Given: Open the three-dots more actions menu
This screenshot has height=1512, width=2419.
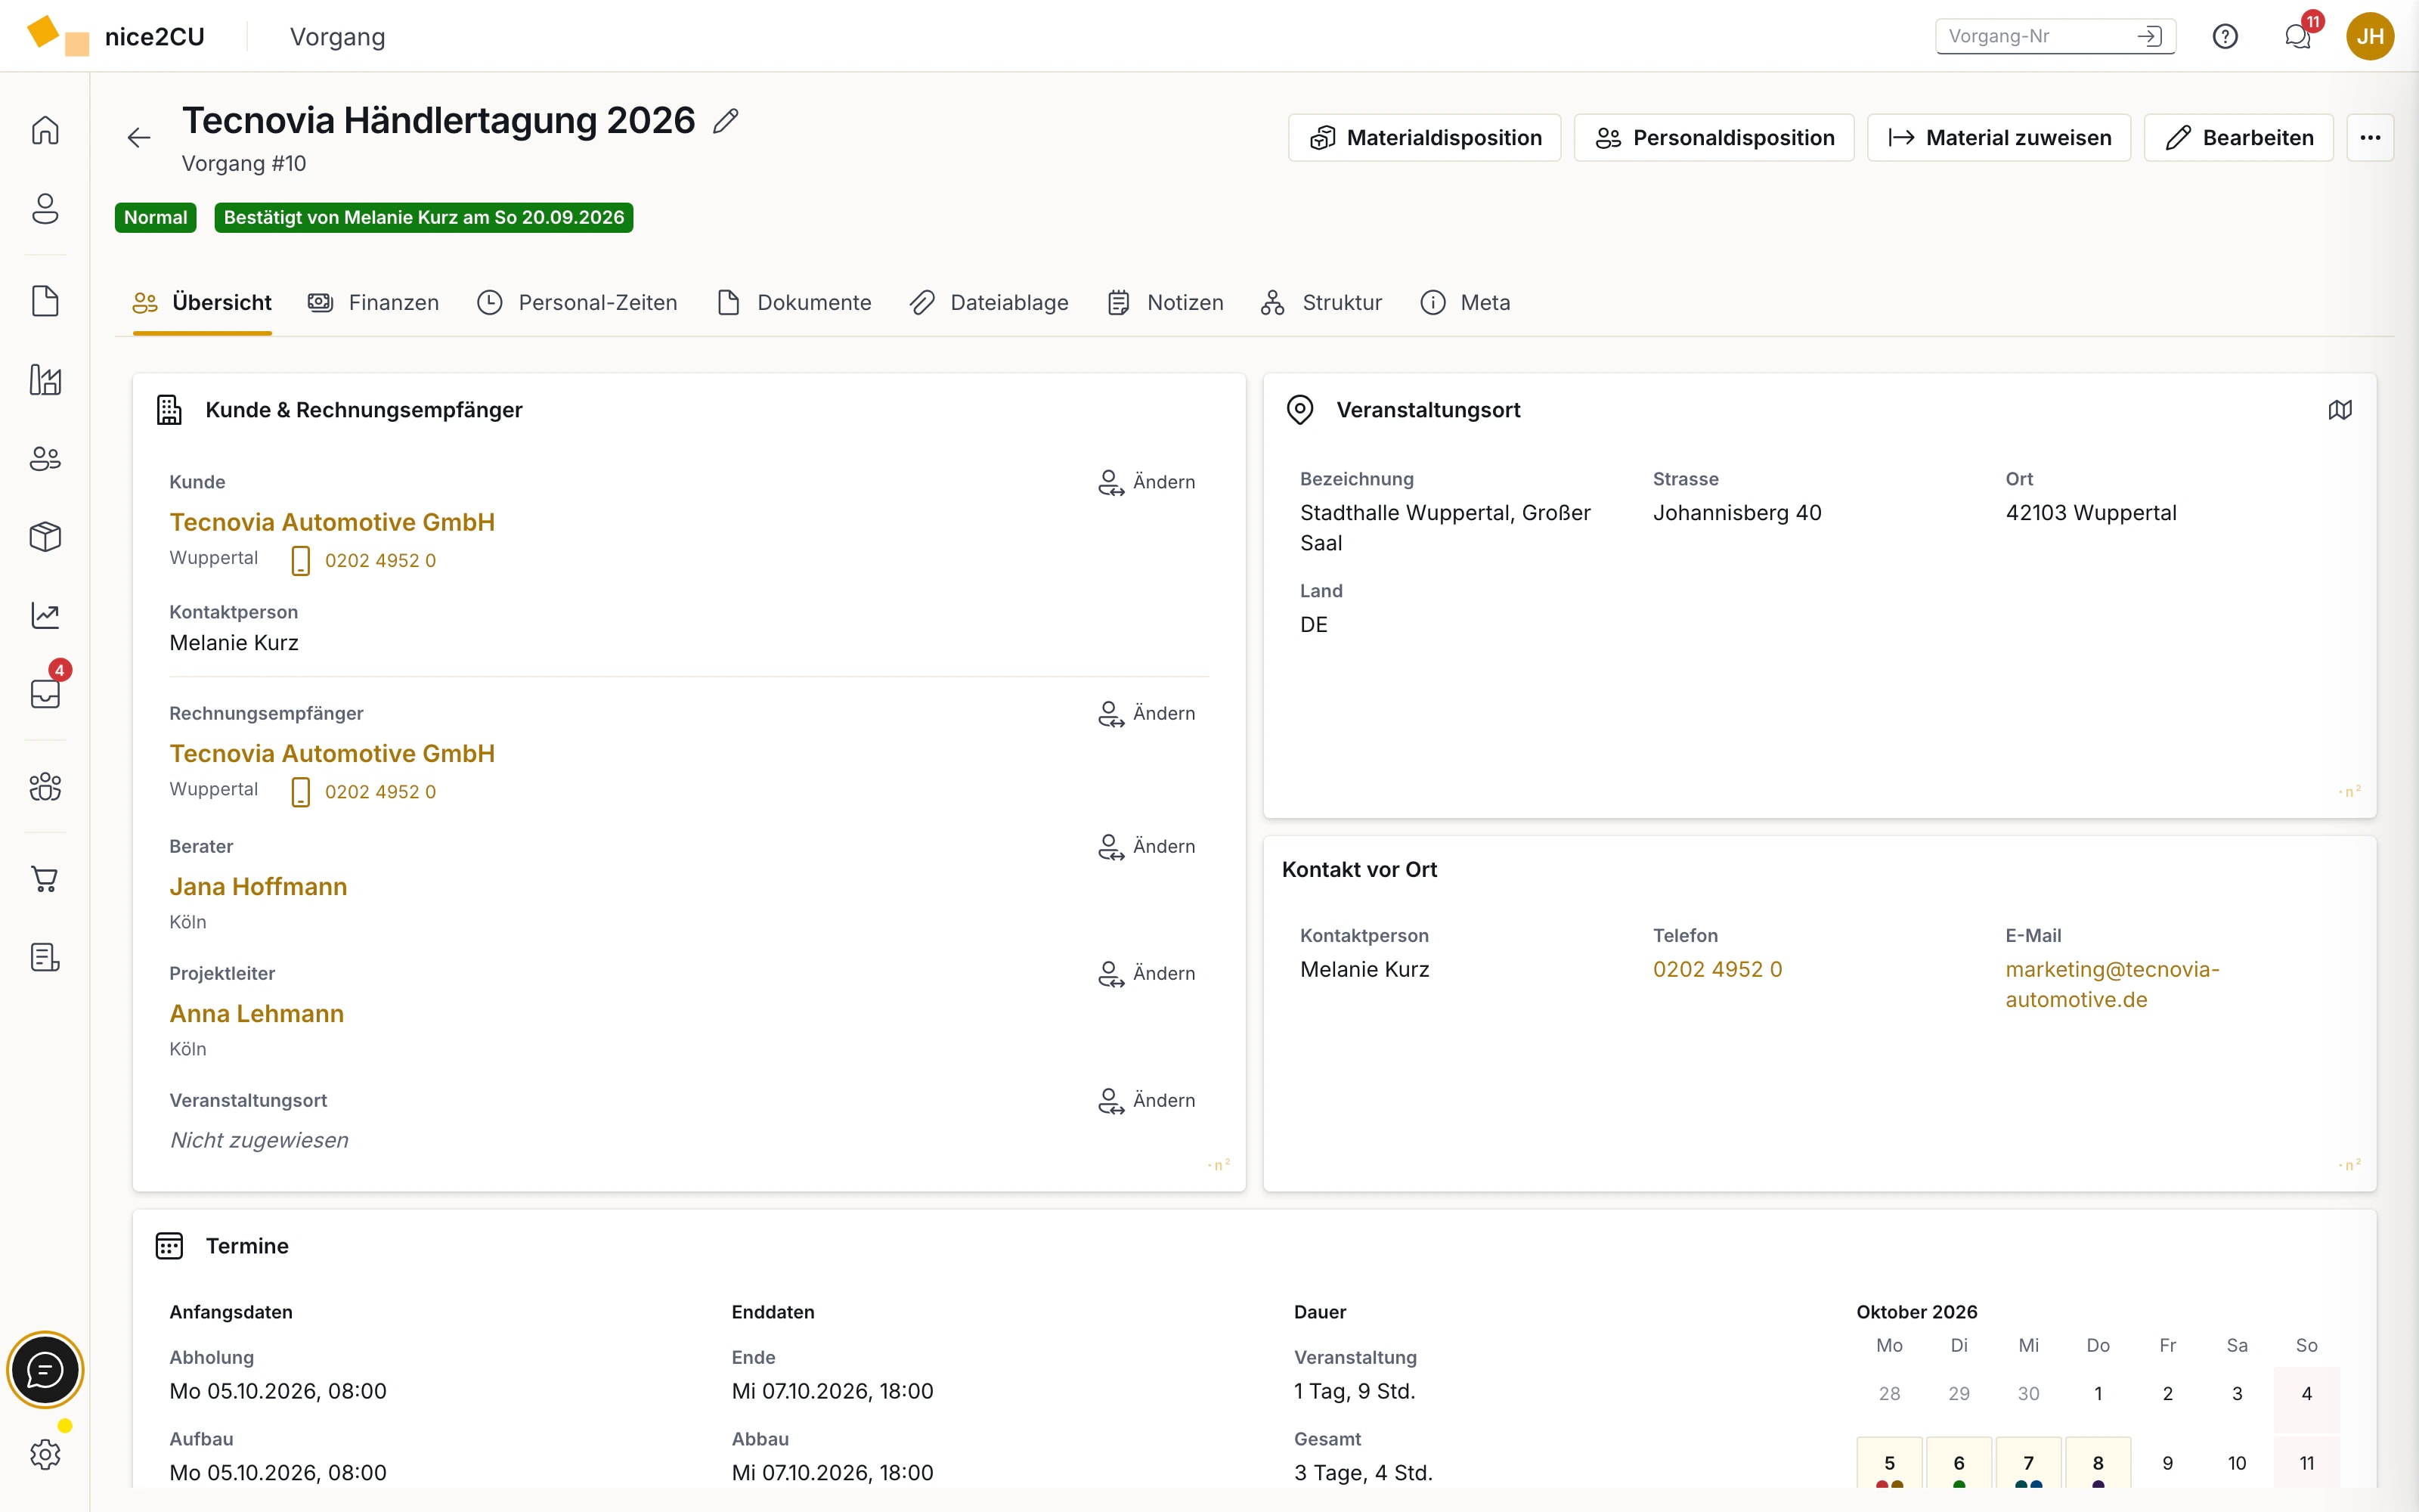Looking at the screenshot, I should [2370, 137].
